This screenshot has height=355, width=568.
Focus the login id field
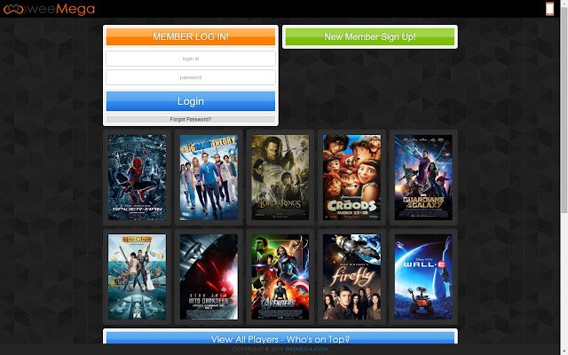pos(191,59)
